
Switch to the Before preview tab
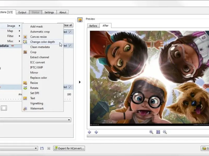[x=93, y=26]
